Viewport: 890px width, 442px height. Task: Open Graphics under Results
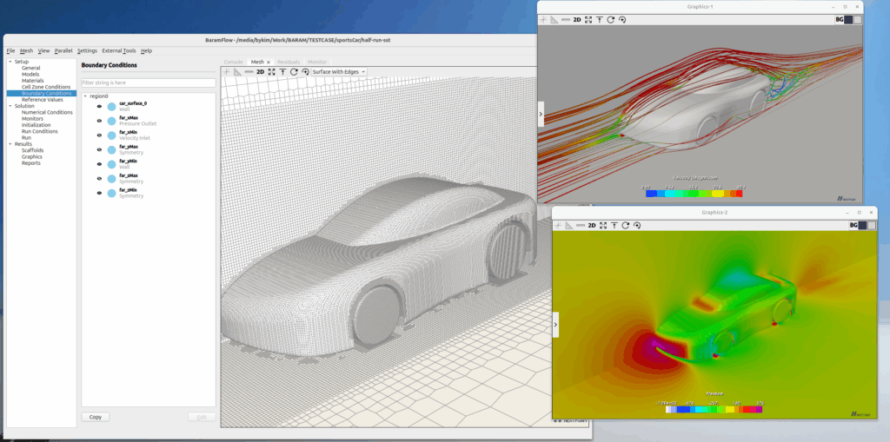tap(32, 156)
